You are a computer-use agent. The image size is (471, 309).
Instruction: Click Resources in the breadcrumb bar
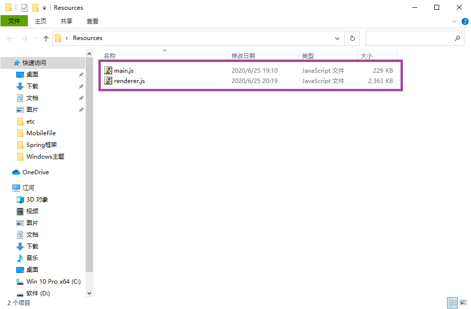[87, 38]
